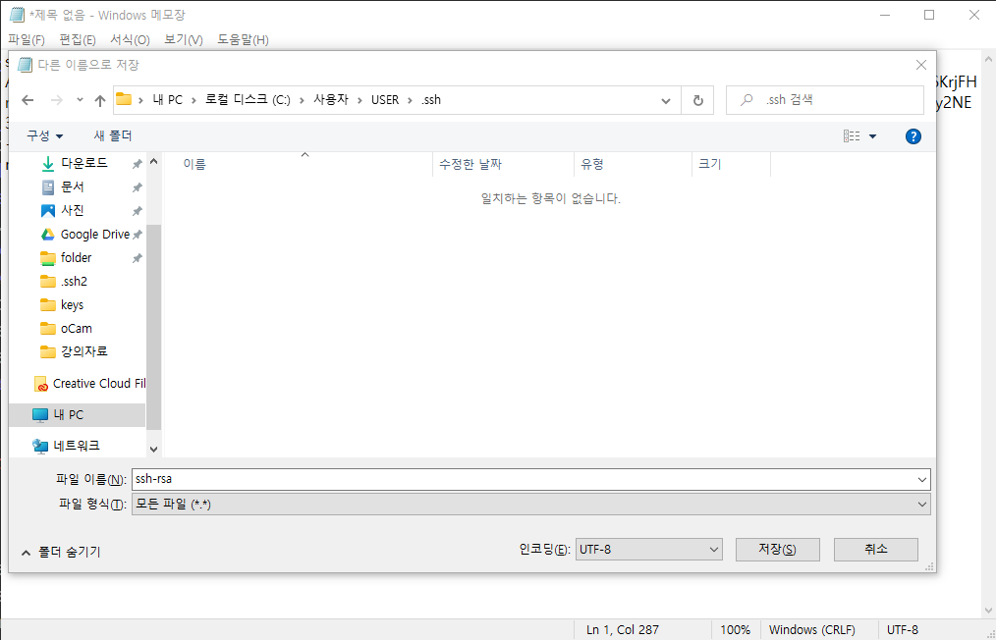Open 인코딩 UTF-8 encoding dropdown
The height and width of the screenshot is (640, 996).
[649, 550]
